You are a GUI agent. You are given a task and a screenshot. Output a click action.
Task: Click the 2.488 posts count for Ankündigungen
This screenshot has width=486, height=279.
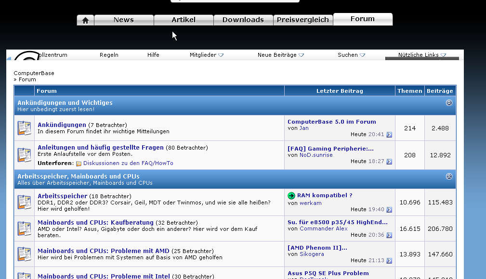[x=440, y=128]
